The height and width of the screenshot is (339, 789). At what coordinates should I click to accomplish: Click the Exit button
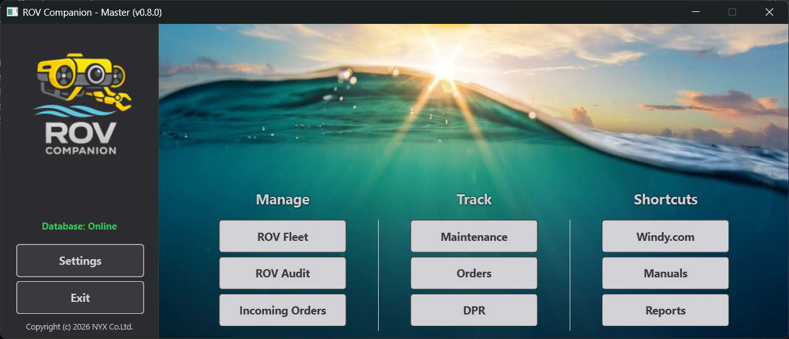80,297
